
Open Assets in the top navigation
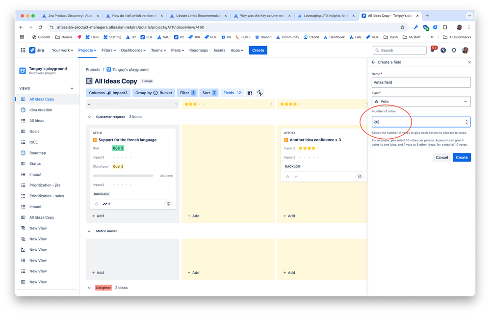click(x=219, y=51)
